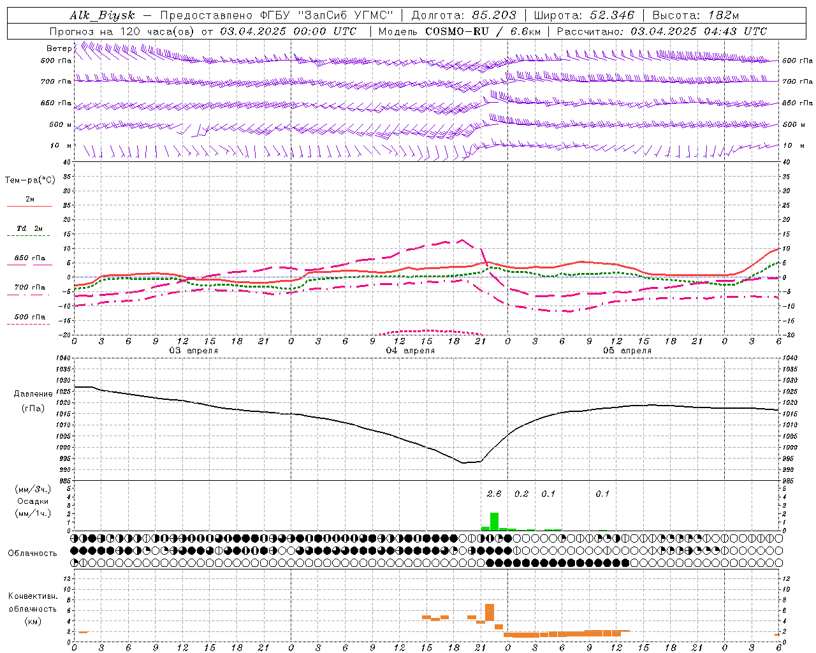This screenshot has height=653, width=816.
Task: Click the 03 апреля date label
Action: tap(193, 351)
